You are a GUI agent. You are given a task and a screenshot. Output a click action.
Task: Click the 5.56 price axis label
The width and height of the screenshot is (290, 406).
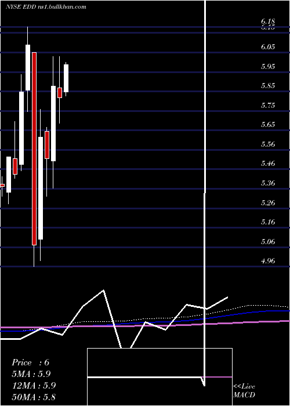268,144
